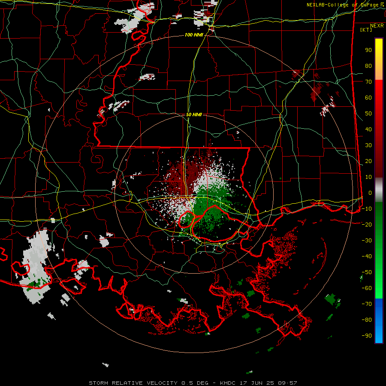
Task: Click the 50 NMI range ring label
Action: (x=194, y=115)
